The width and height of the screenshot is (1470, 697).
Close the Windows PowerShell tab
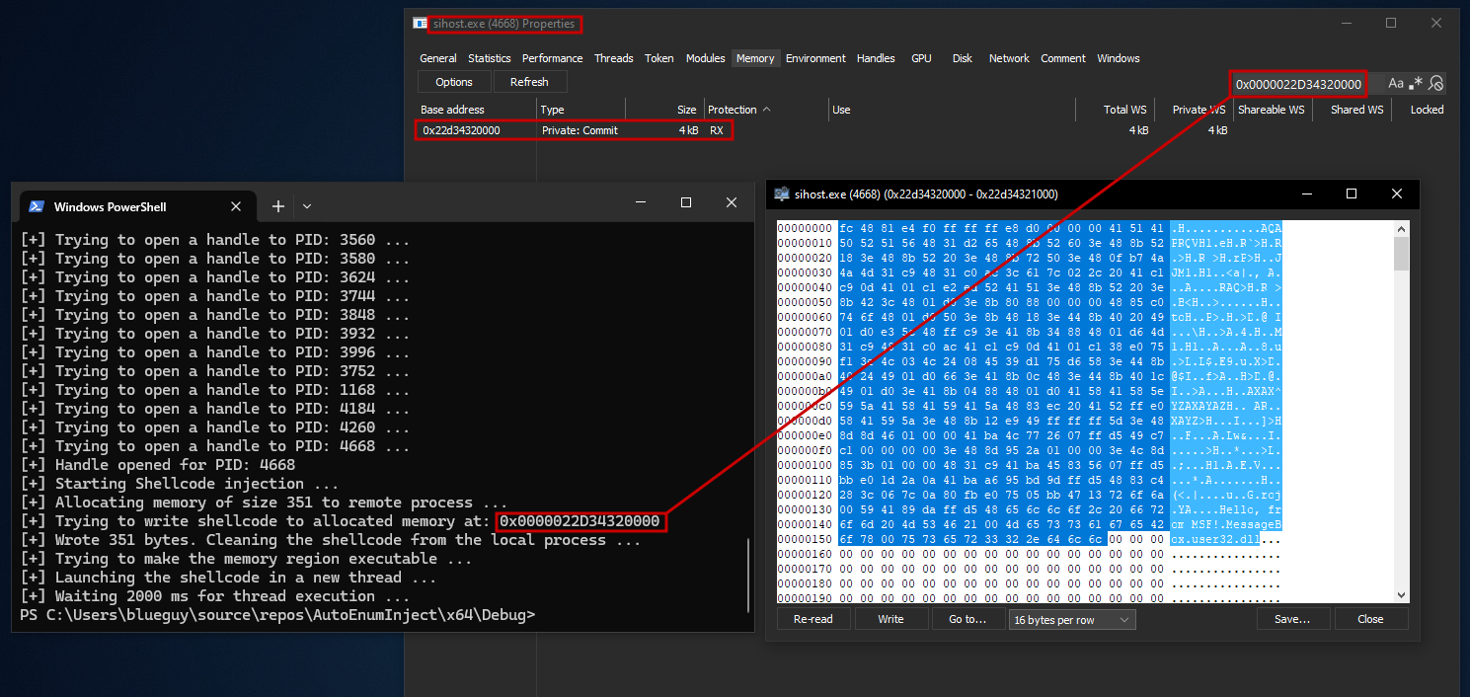point(236,206)
